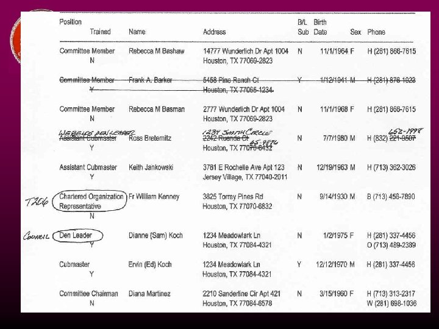
Task: Click the name Keith Jankowski
Action: click(x=151, y=168)
